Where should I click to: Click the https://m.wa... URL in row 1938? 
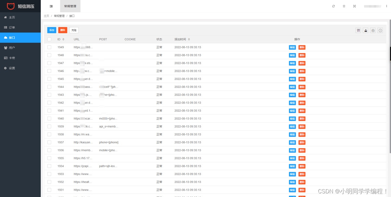(x=83, y=134)
